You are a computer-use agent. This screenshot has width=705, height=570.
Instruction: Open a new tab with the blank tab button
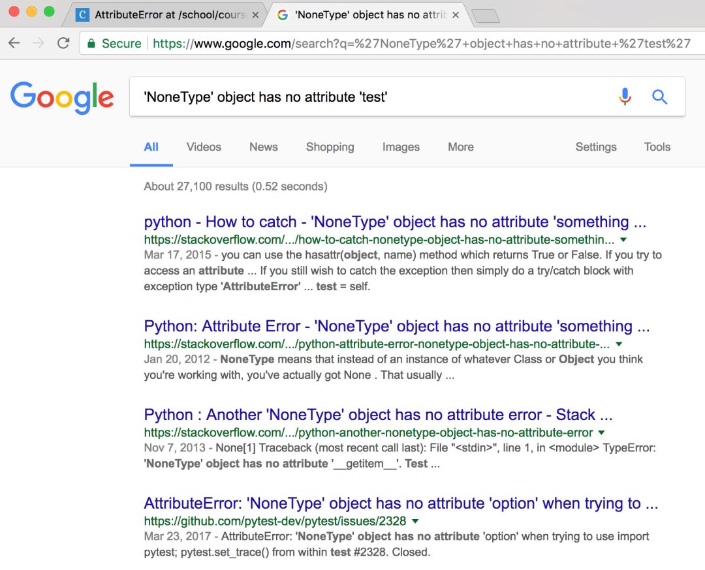click(486, 16)
